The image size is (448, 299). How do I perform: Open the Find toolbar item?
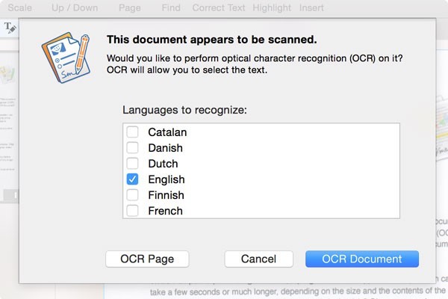click(171, 7)
